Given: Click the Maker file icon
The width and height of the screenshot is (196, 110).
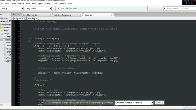Looking at the screenshot, I should point(4,49).
